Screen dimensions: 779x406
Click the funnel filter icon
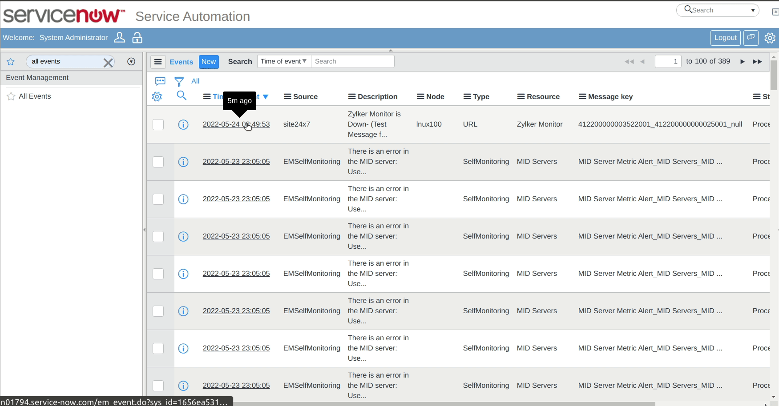click(x=179, y=81)
